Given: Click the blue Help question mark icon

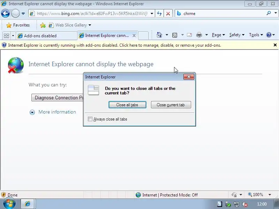Looking at the screenshot, I should [269, 35].
